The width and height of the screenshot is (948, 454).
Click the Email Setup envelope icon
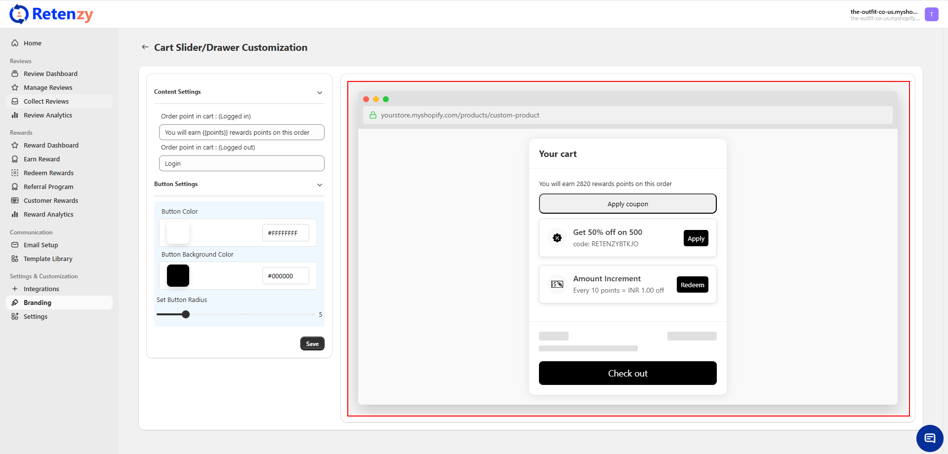click(15, 245)
